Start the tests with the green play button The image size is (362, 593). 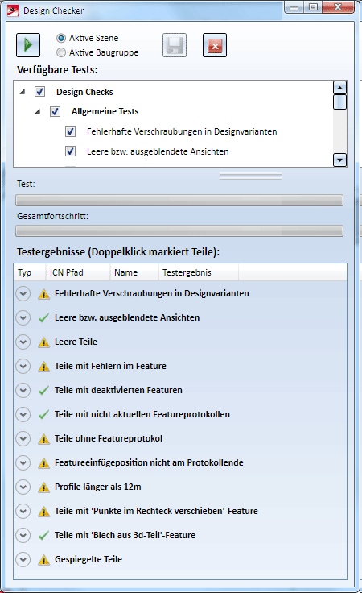(28, 45)
